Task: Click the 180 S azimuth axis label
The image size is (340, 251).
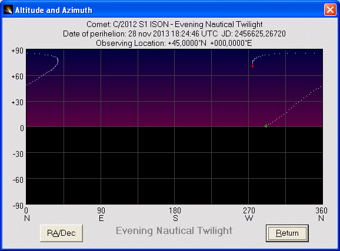Action: (175, 214)
